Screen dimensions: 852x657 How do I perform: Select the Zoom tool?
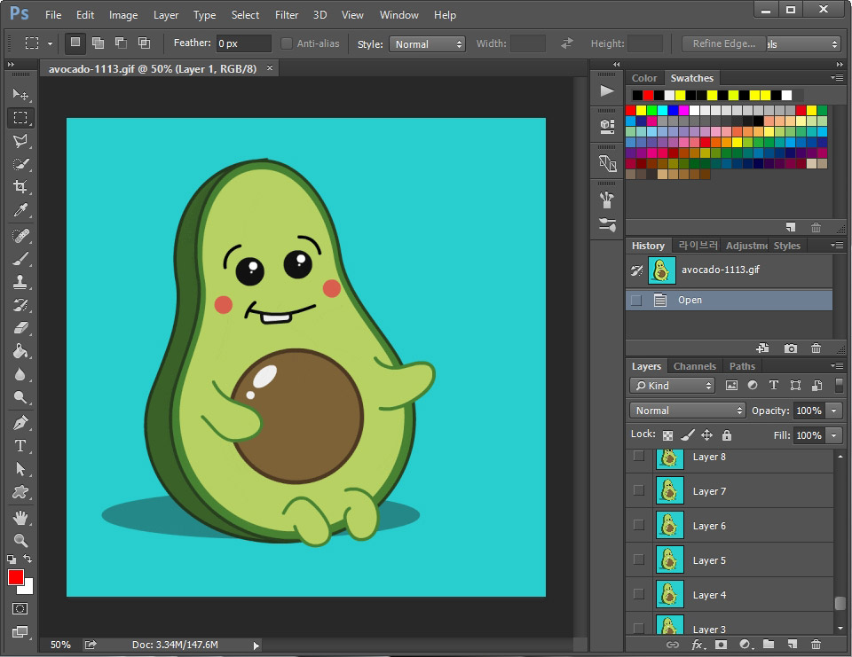[x=20, y=540]
